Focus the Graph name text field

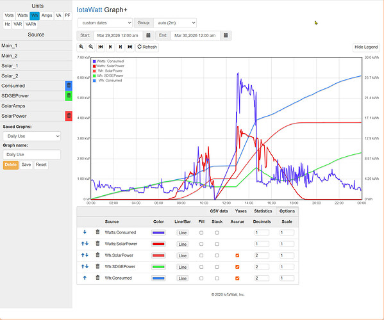click(x=32, y=154)
